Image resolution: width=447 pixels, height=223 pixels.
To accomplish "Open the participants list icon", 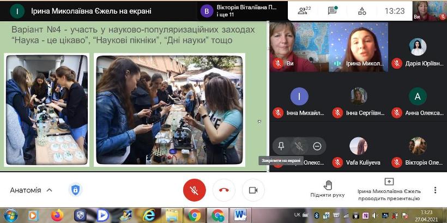I will tap(304, 11).
